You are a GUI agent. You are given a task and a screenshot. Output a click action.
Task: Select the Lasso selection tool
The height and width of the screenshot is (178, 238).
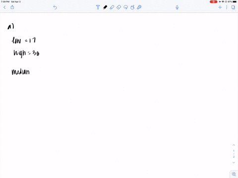125,7
